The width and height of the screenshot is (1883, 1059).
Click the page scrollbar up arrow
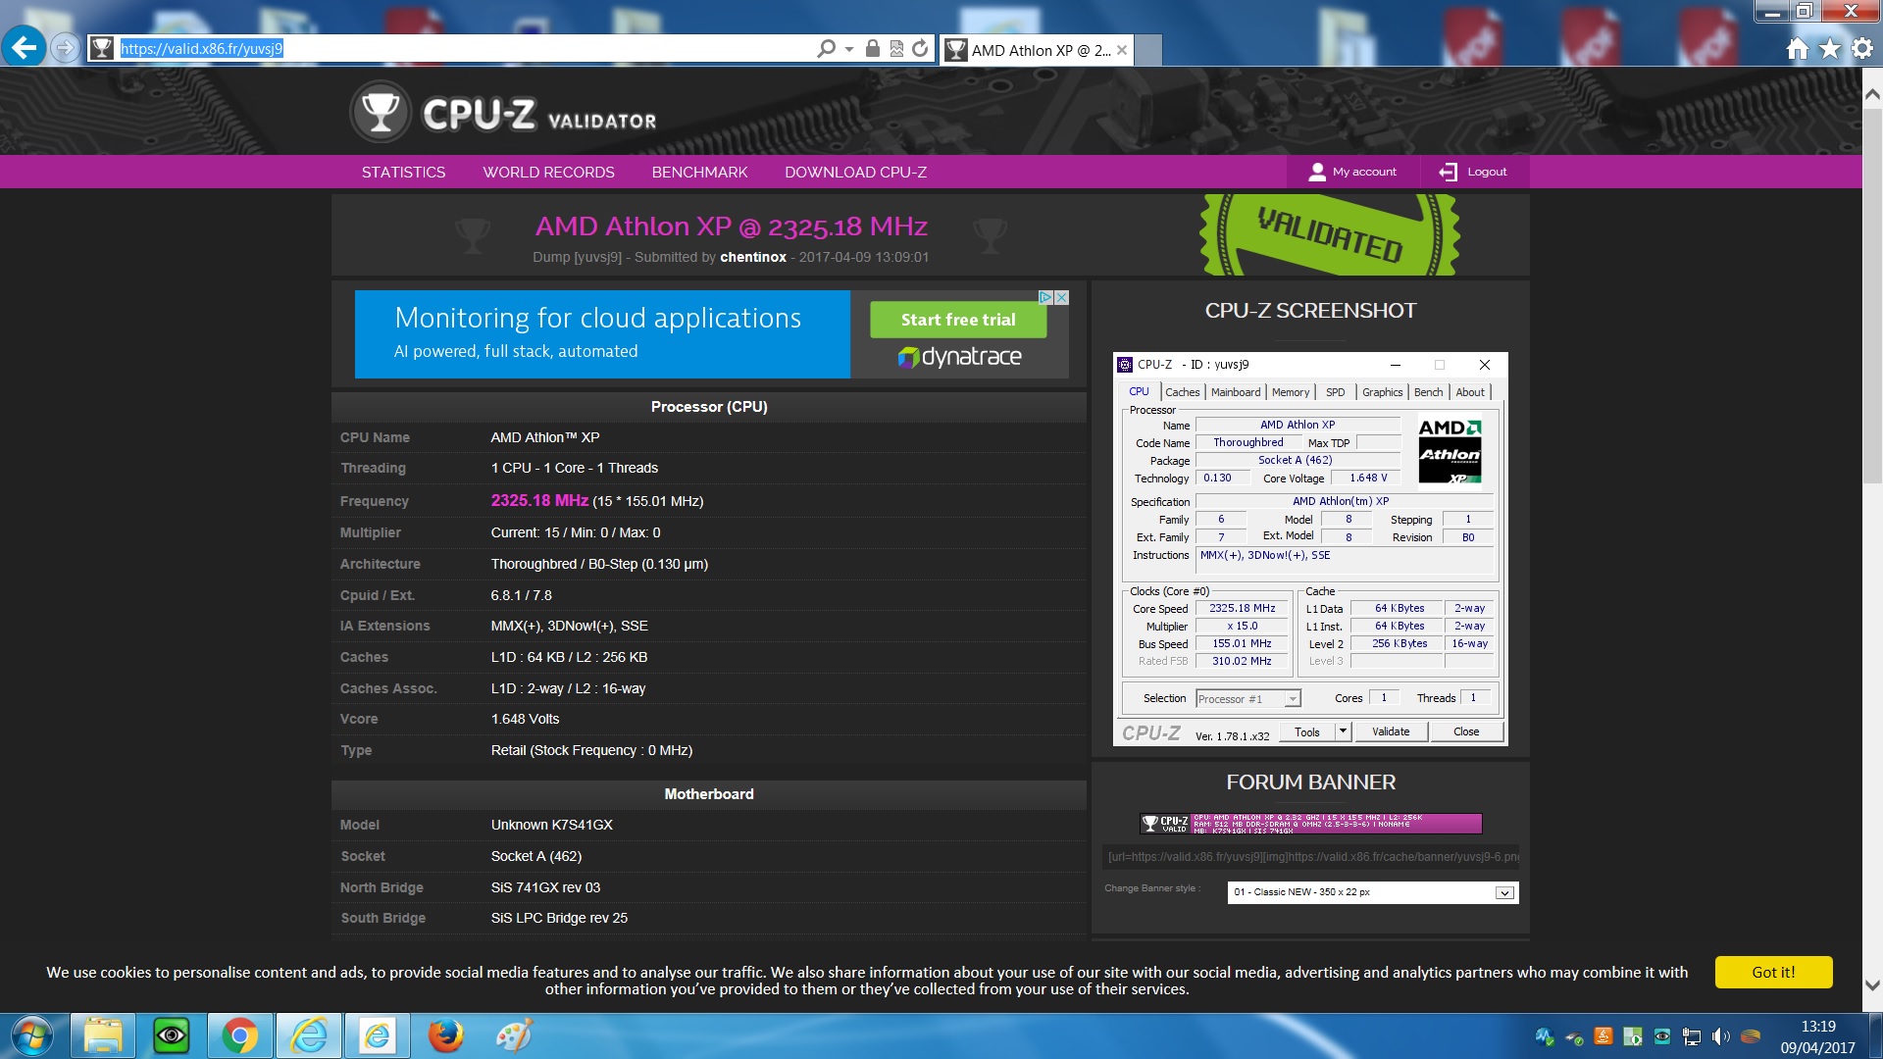coord(1872,94)
